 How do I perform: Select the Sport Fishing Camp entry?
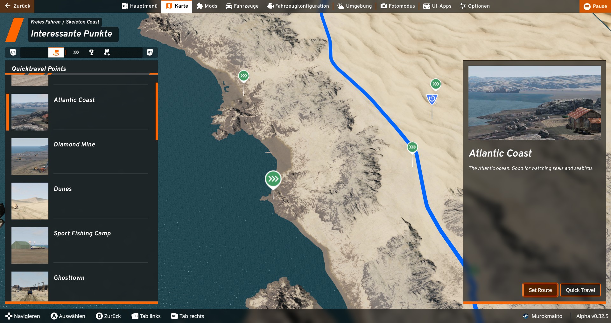click(x=80, y=245)
